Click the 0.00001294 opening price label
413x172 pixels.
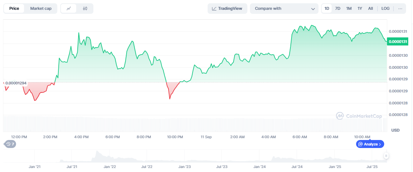[16, 83]
